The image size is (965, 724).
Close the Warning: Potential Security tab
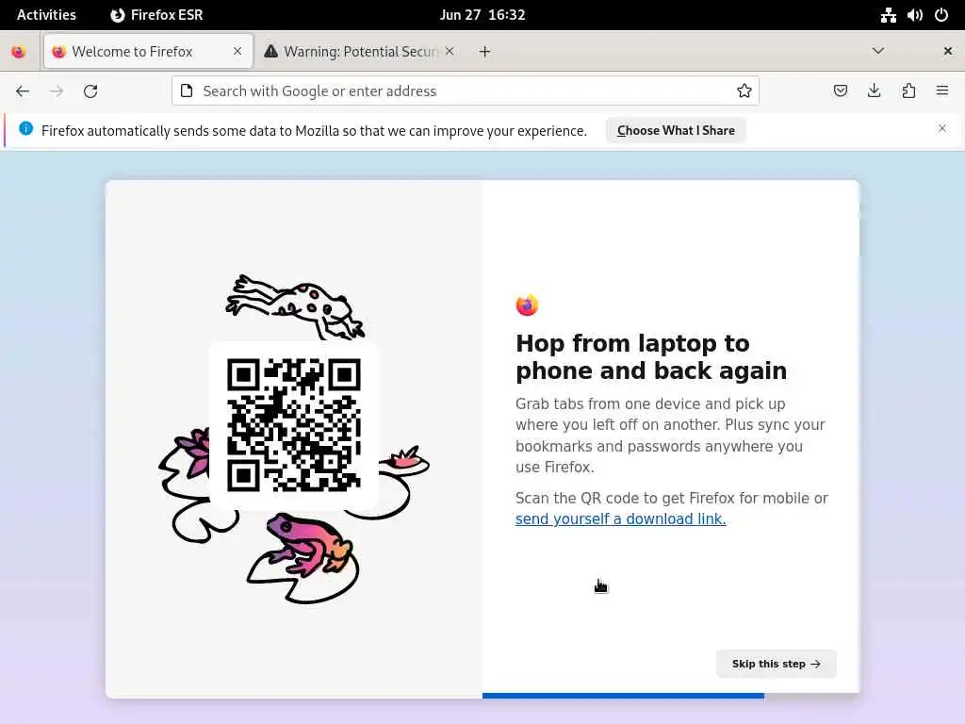click(x=450, y=51)
